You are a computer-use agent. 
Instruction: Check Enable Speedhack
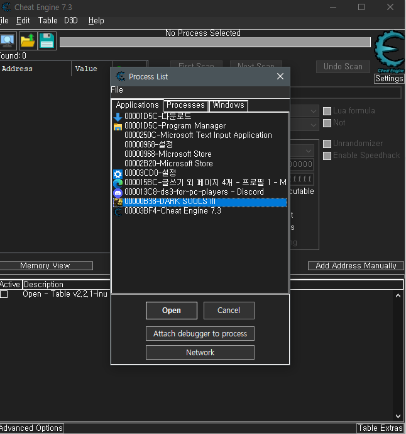pos(327,156)
